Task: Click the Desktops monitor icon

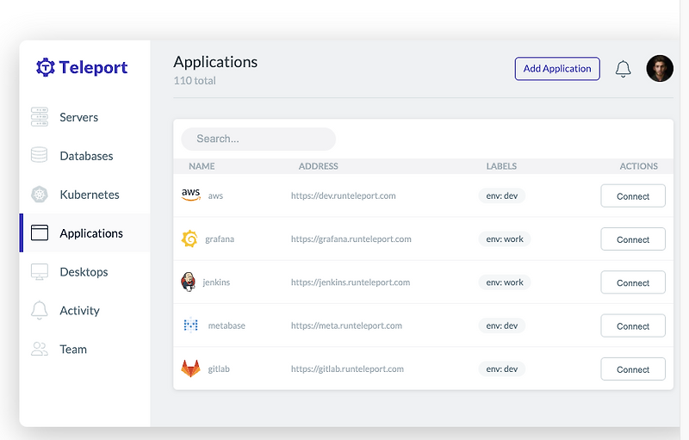Action: (39, 271)
